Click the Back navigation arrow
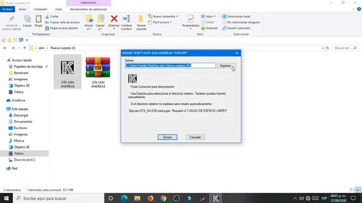Image resolution: width=362 pixels, height=203 pixels. pos(5,48)
